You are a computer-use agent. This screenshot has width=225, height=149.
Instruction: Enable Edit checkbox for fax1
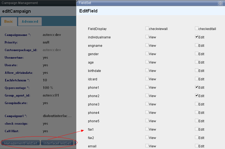pos(197,129)
